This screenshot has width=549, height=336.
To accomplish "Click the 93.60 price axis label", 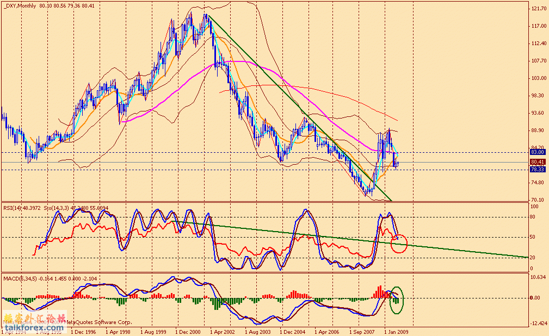I will tap(538, 113).
